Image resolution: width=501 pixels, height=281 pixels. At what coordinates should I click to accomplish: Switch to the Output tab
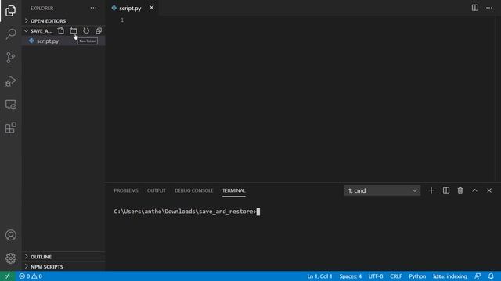(157, 190)
